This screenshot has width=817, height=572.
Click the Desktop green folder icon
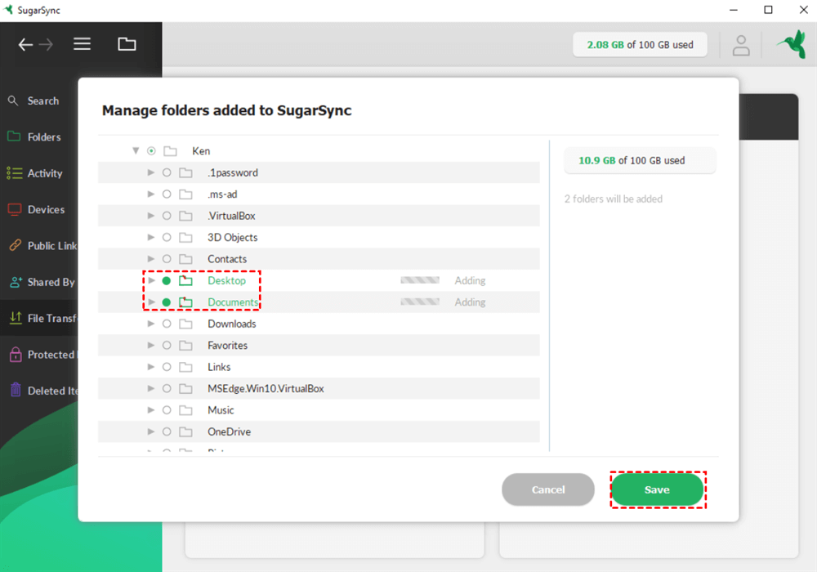click(x=185, y=281)
